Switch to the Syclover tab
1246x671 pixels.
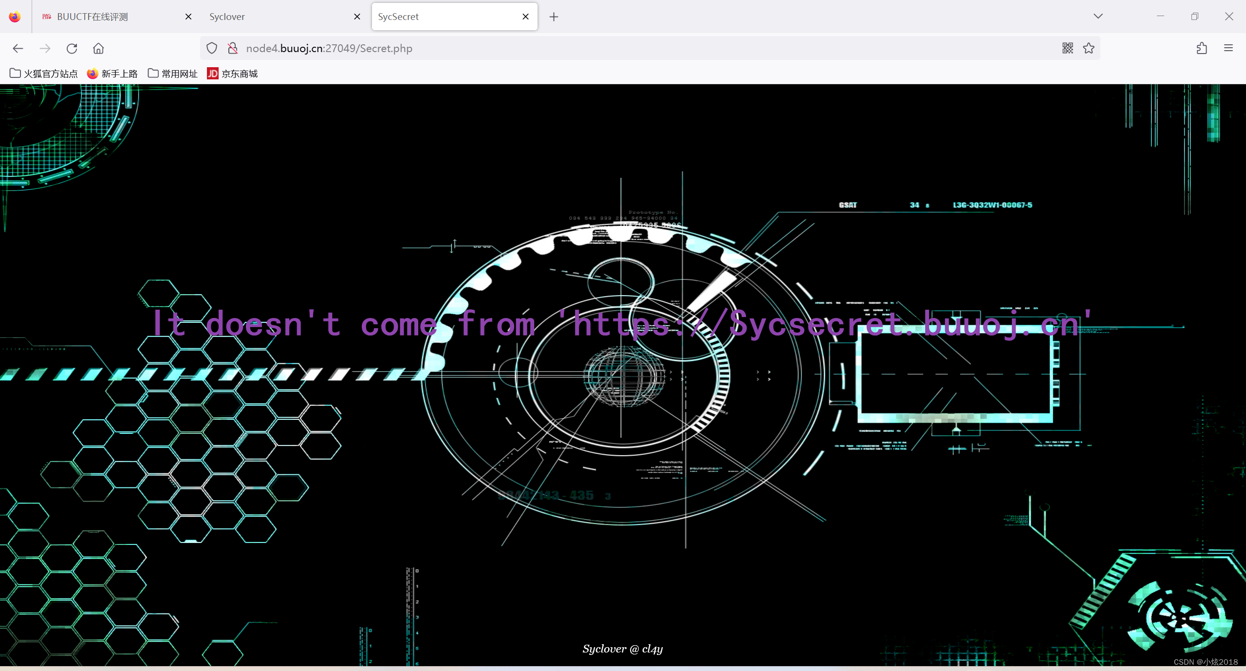[285, 17]
